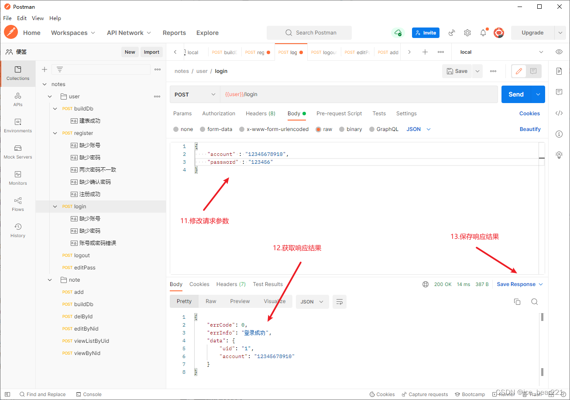Click the Import button
The image size is (570, 400).
coord(151,52)
